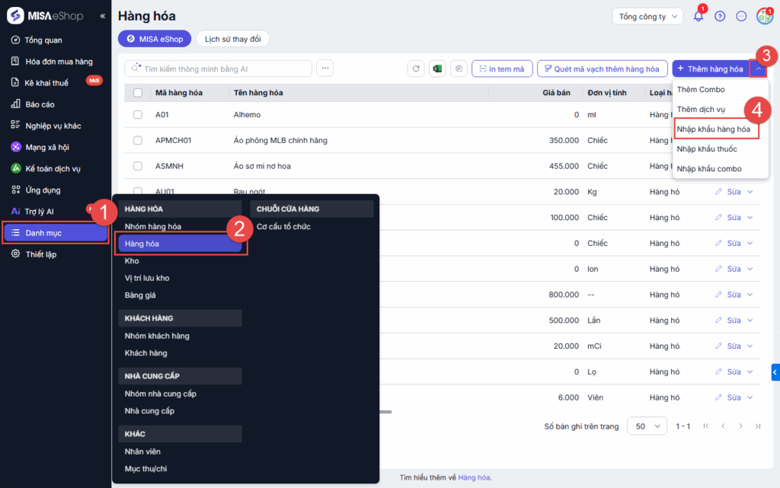Tick the checkbox for item A01
This screenshot has width=780, height=488.
(138, 114)
